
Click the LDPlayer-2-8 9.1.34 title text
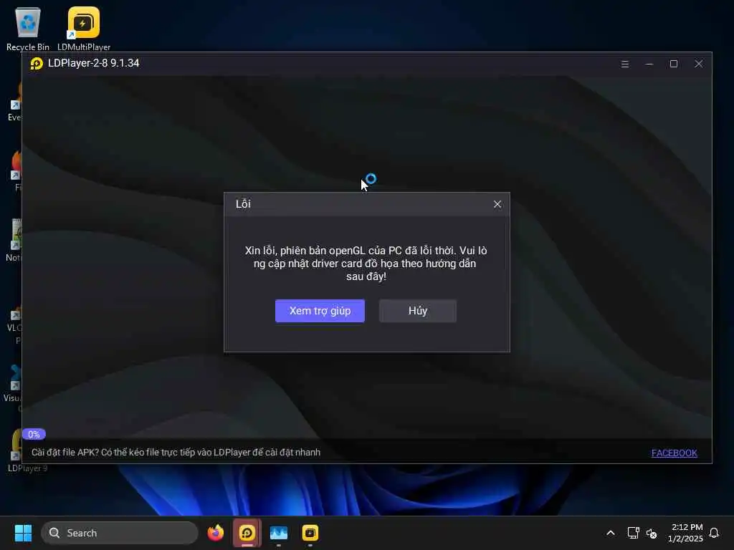pyautogui.click(x=94, y=63)
